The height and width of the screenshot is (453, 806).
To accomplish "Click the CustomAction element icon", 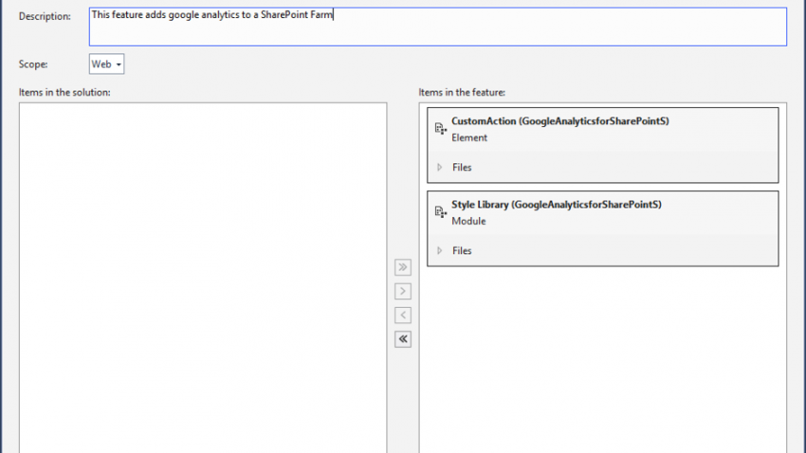I will [441, 128].
